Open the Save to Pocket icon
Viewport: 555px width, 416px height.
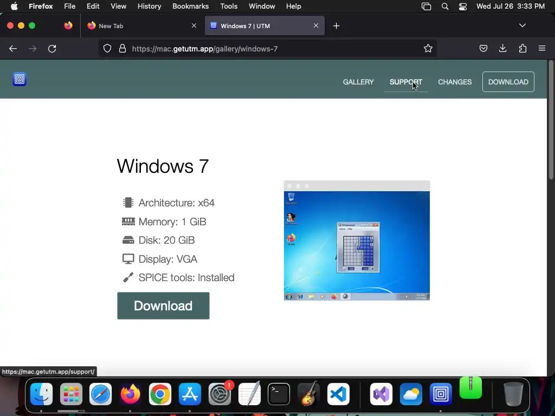pos(483,48)
